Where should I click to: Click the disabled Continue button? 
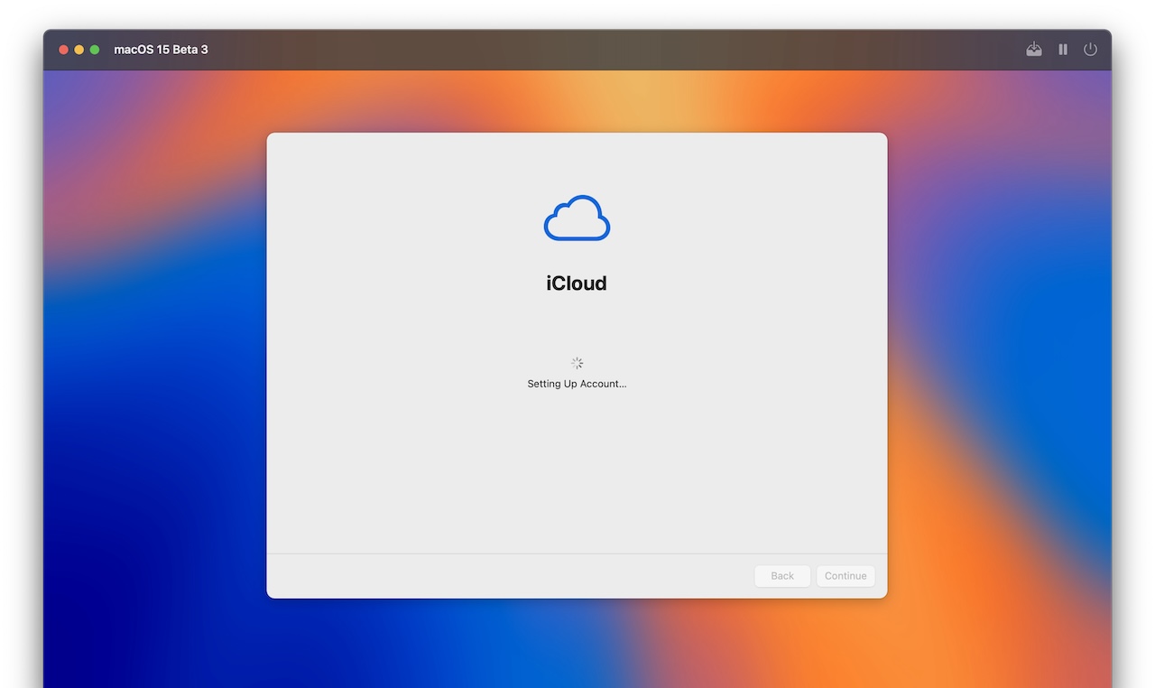point(845,576)
